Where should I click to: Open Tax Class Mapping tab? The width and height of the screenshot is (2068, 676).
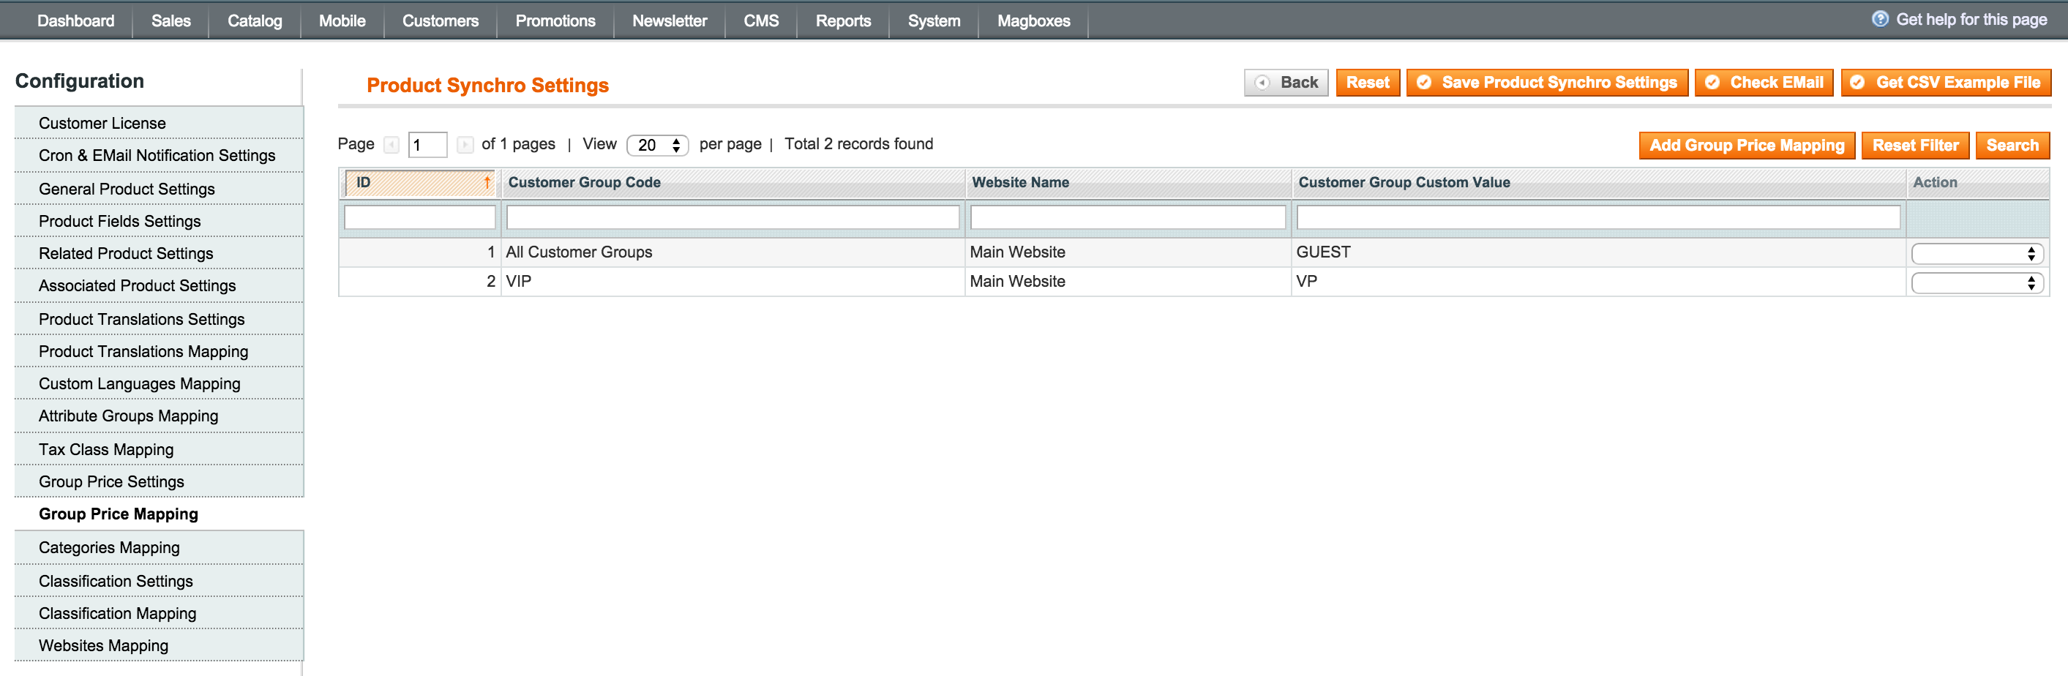pyautogui.click(x=159, y=450)
